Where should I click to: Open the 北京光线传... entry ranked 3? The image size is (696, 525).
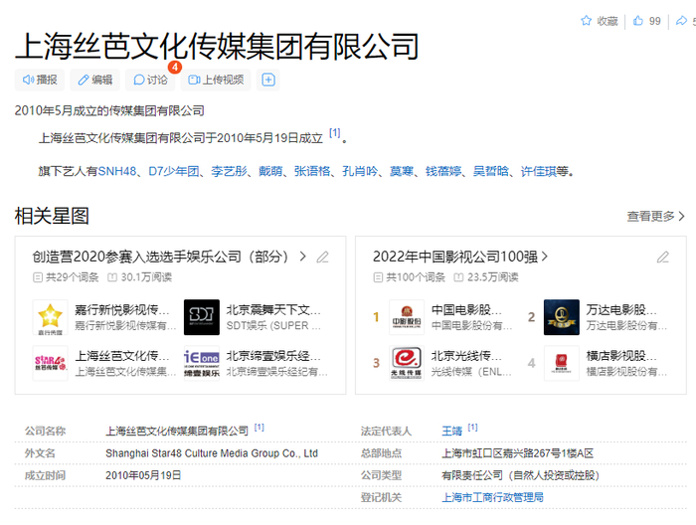pyautogui.click(x=466, y=356)
